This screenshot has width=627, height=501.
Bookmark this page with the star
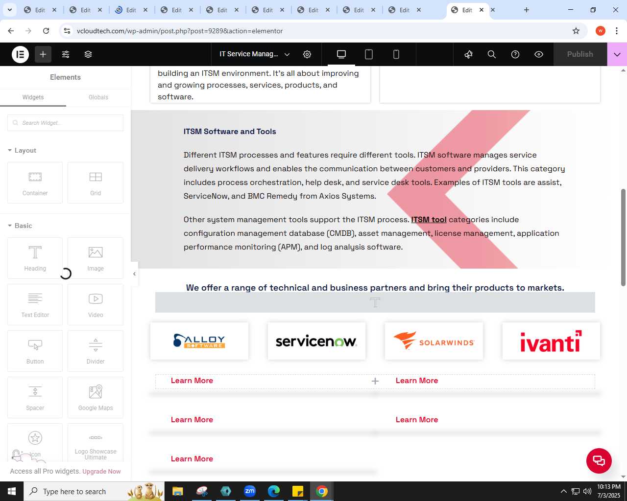pyautogui.click(x=576, y=31)
